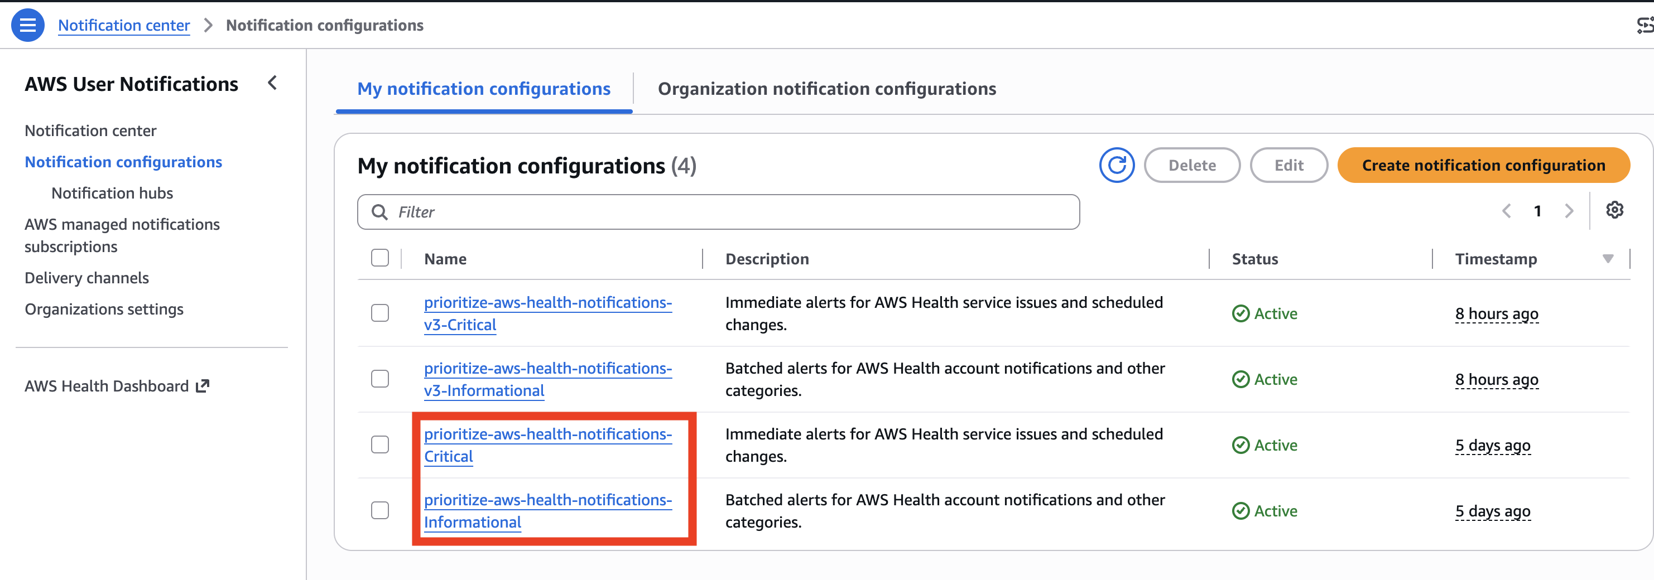Click the Description column header
This screenshot has height=580, width=1654.
click(x=767, y=259)
